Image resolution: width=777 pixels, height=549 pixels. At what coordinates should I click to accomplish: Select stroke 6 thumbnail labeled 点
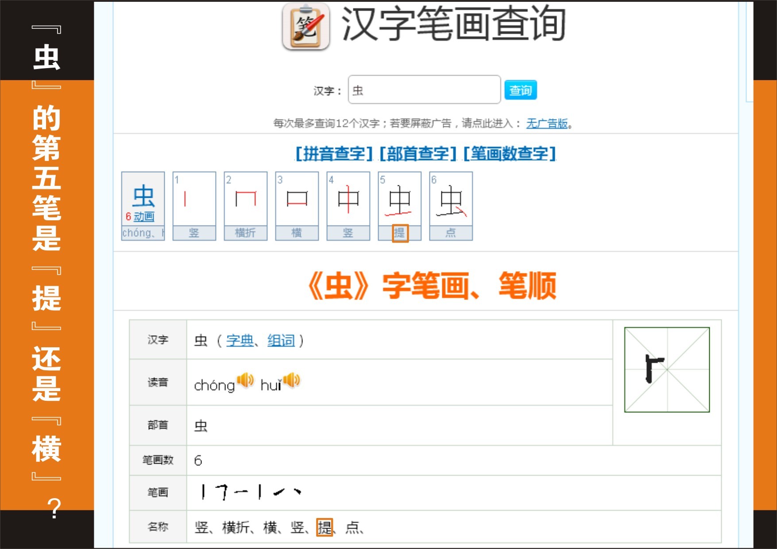point(451,206)
